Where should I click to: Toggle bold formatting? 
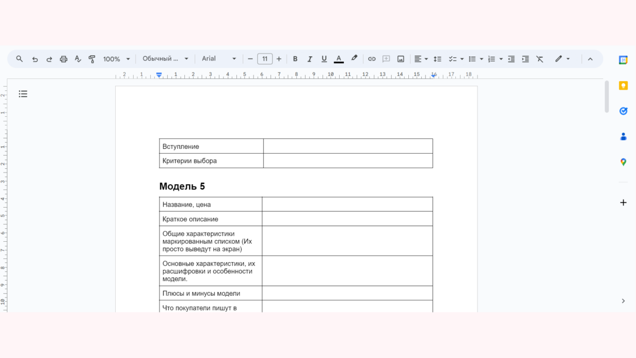tap(295, 59)
